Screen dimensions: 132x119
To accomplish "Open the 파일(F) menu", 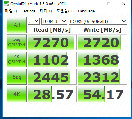I will point(11,11).
